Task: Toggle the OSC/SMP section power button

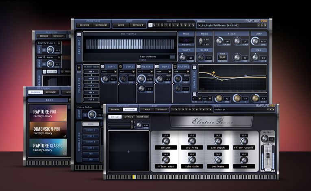Action: [x=79, y=34]
